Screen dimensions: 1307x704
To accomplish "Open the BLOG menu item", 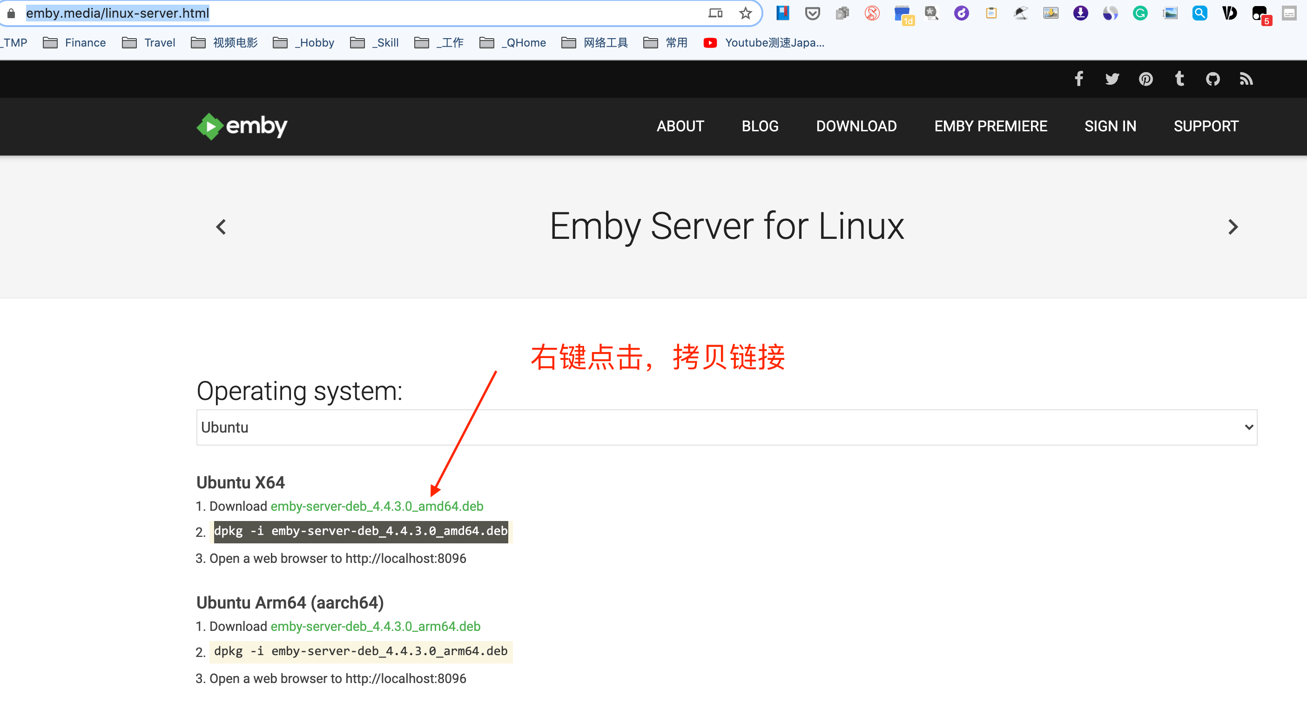I will (760, 126).
